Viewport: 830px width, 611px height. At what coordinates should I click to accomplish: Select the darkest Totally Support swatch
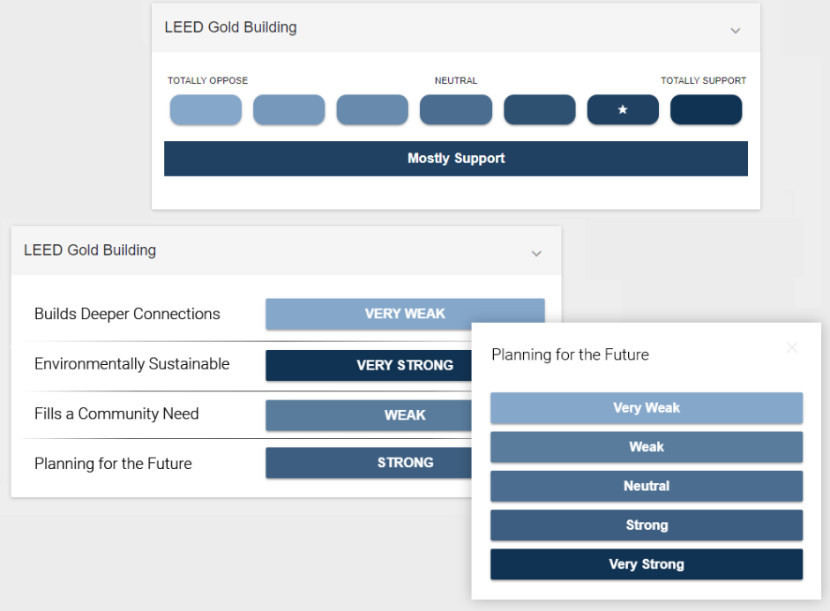pos(707,109)
